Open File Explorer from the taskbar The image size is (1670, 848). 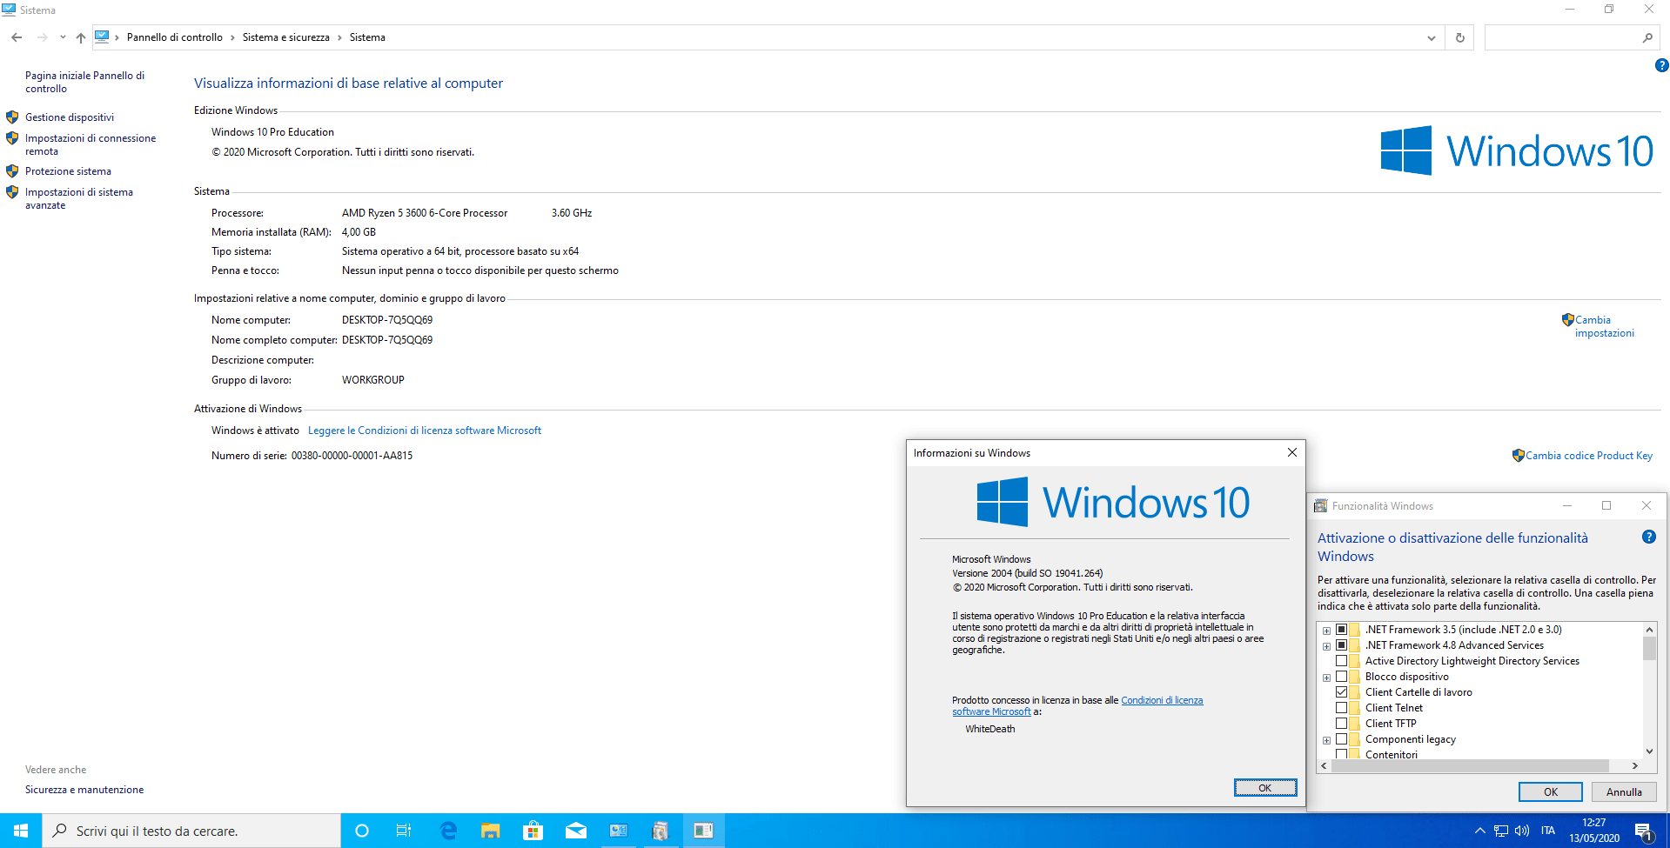(x=491, y=831)
